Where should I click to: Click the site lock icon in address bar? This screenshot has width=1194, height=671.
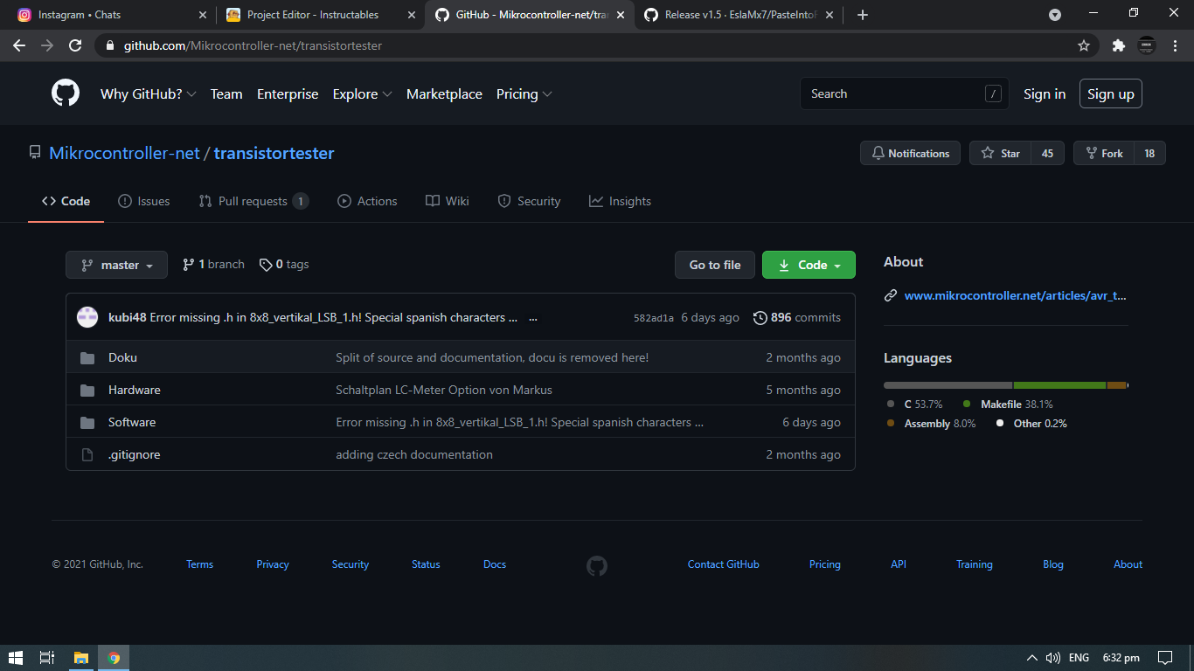coord(109,45)
